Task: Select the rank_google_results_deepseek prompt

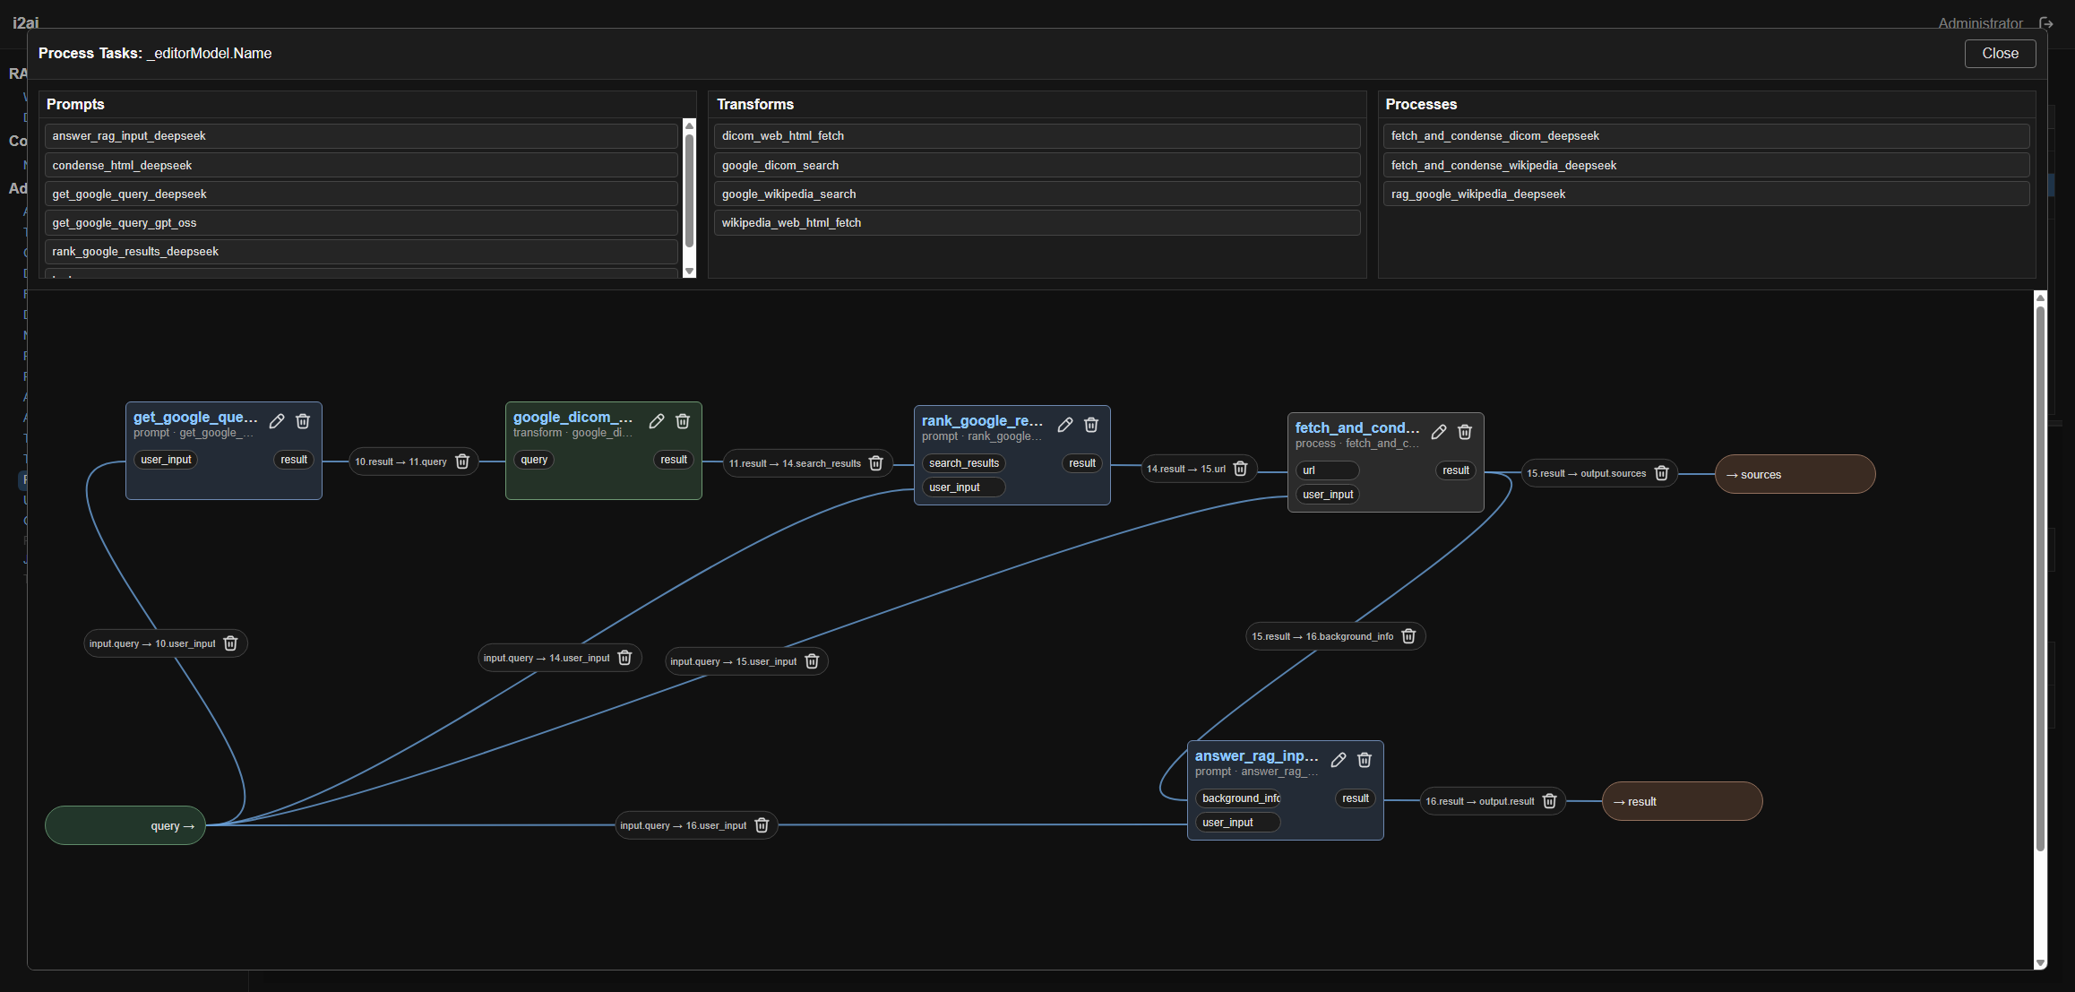Action: coord(361,251)
